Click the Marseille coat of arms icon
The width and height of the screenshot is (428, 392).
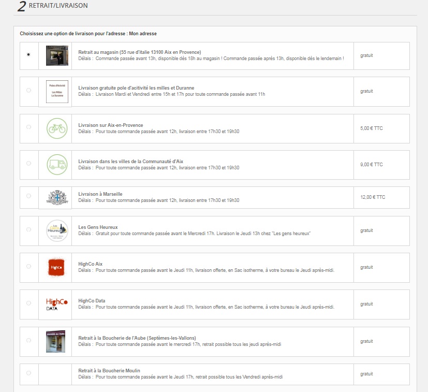[x=57, y=197]
